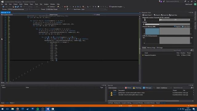This screenshot has width=197, height=111.
Task: Open the Thread dropdown showing Main Thread
Action: coord(56,9)
